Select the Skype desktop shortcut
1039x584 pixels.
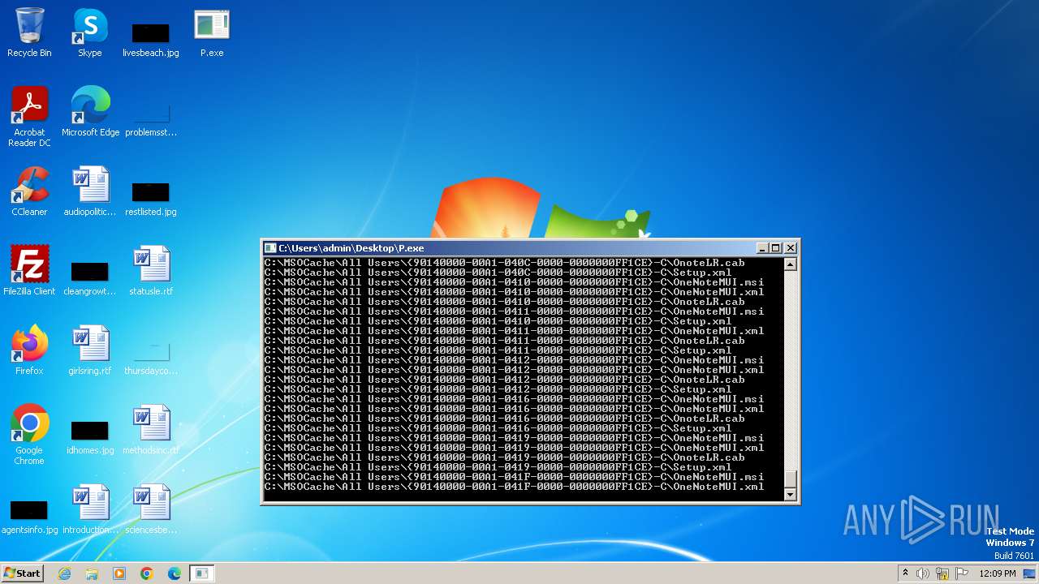tap(90, 33)
